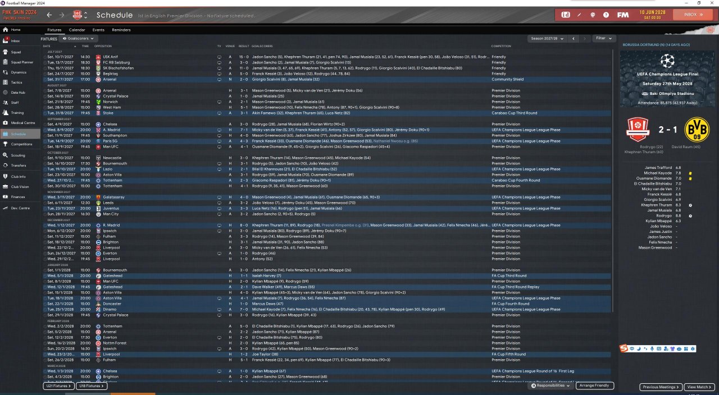Image resolution: width=719 pixels, height=395 pixels.
Task: Open Club Info in the sidebar
Action: (20, 177)
